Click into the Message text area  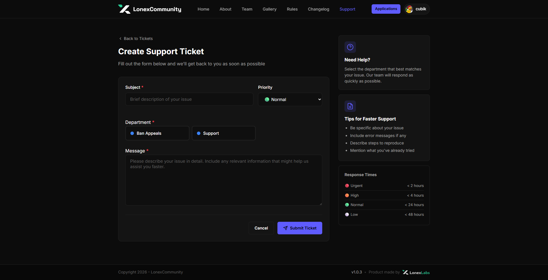[x=224, y=180]
